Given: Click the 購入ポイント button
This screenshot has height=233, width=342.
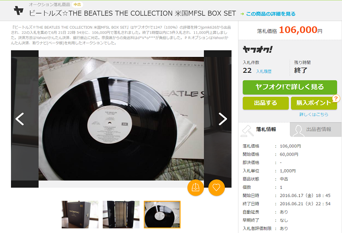Looking at the screenshot, I should tap(314, 103).
